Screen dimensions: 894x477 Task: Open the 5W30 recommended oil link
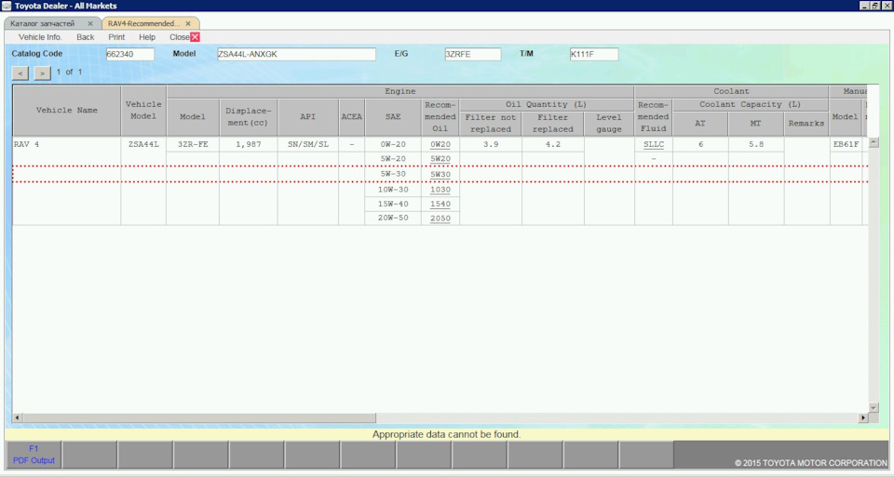click(x=440, y=175)
